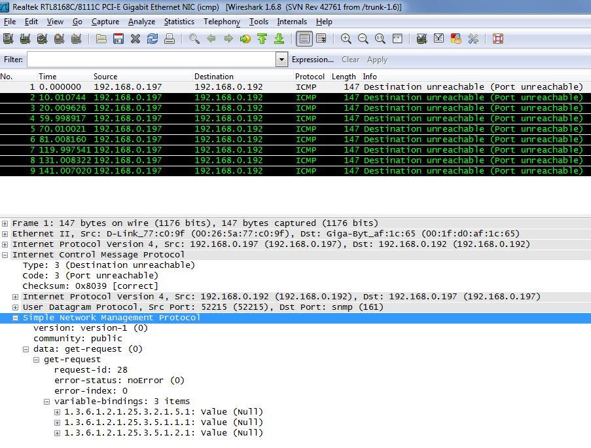Viewport: 591px width, 448px height.
Task: Expand the inner IPv4 section under ICMP
Action: coord(16,297)
